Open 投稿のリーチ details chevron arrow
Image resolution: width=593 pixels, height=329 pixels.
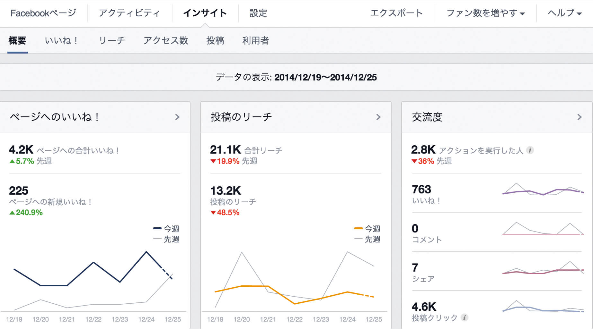coord(378,117)
